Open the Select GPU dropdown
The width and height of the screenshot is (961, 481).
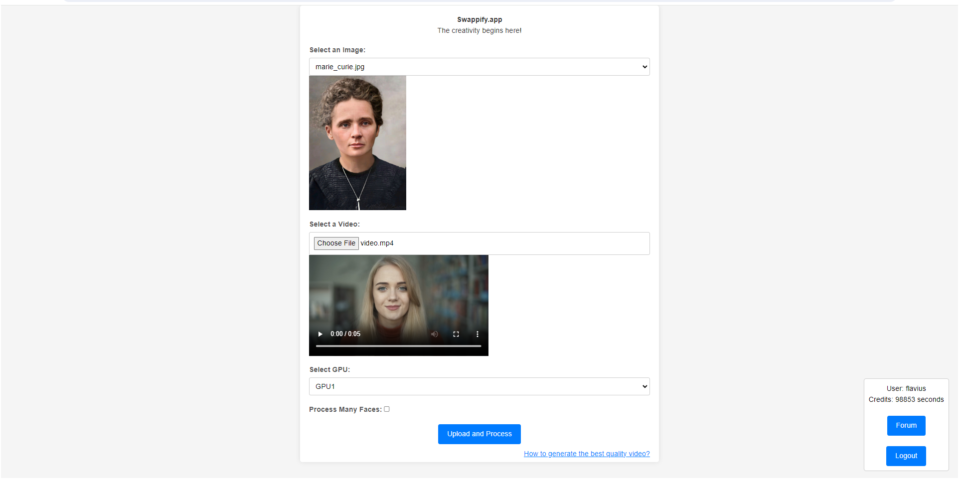click(x=480, y=386)
